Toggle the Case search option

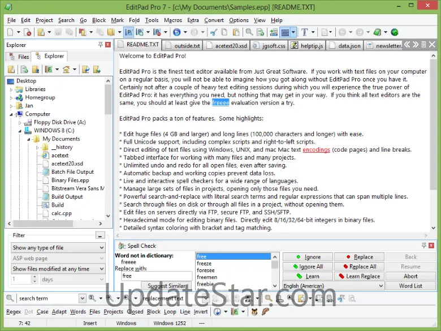[x=42, y=312]
